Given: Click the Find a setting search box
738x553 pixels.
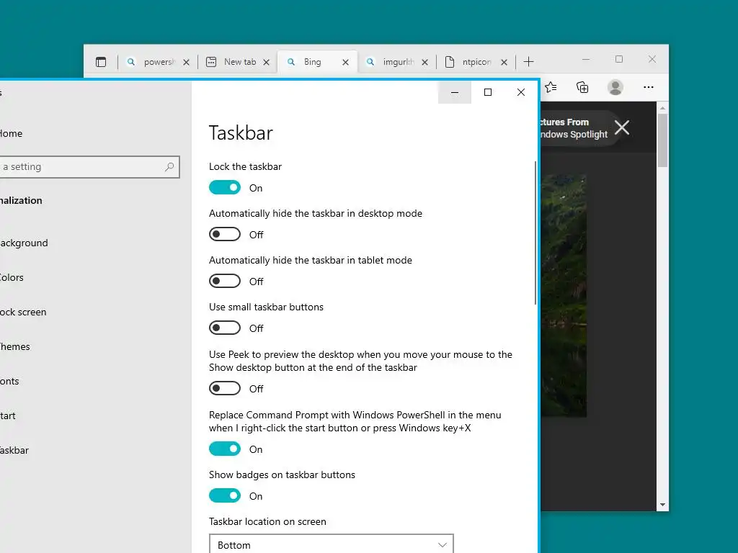Looking at the screenshot, I should [89, 167].
